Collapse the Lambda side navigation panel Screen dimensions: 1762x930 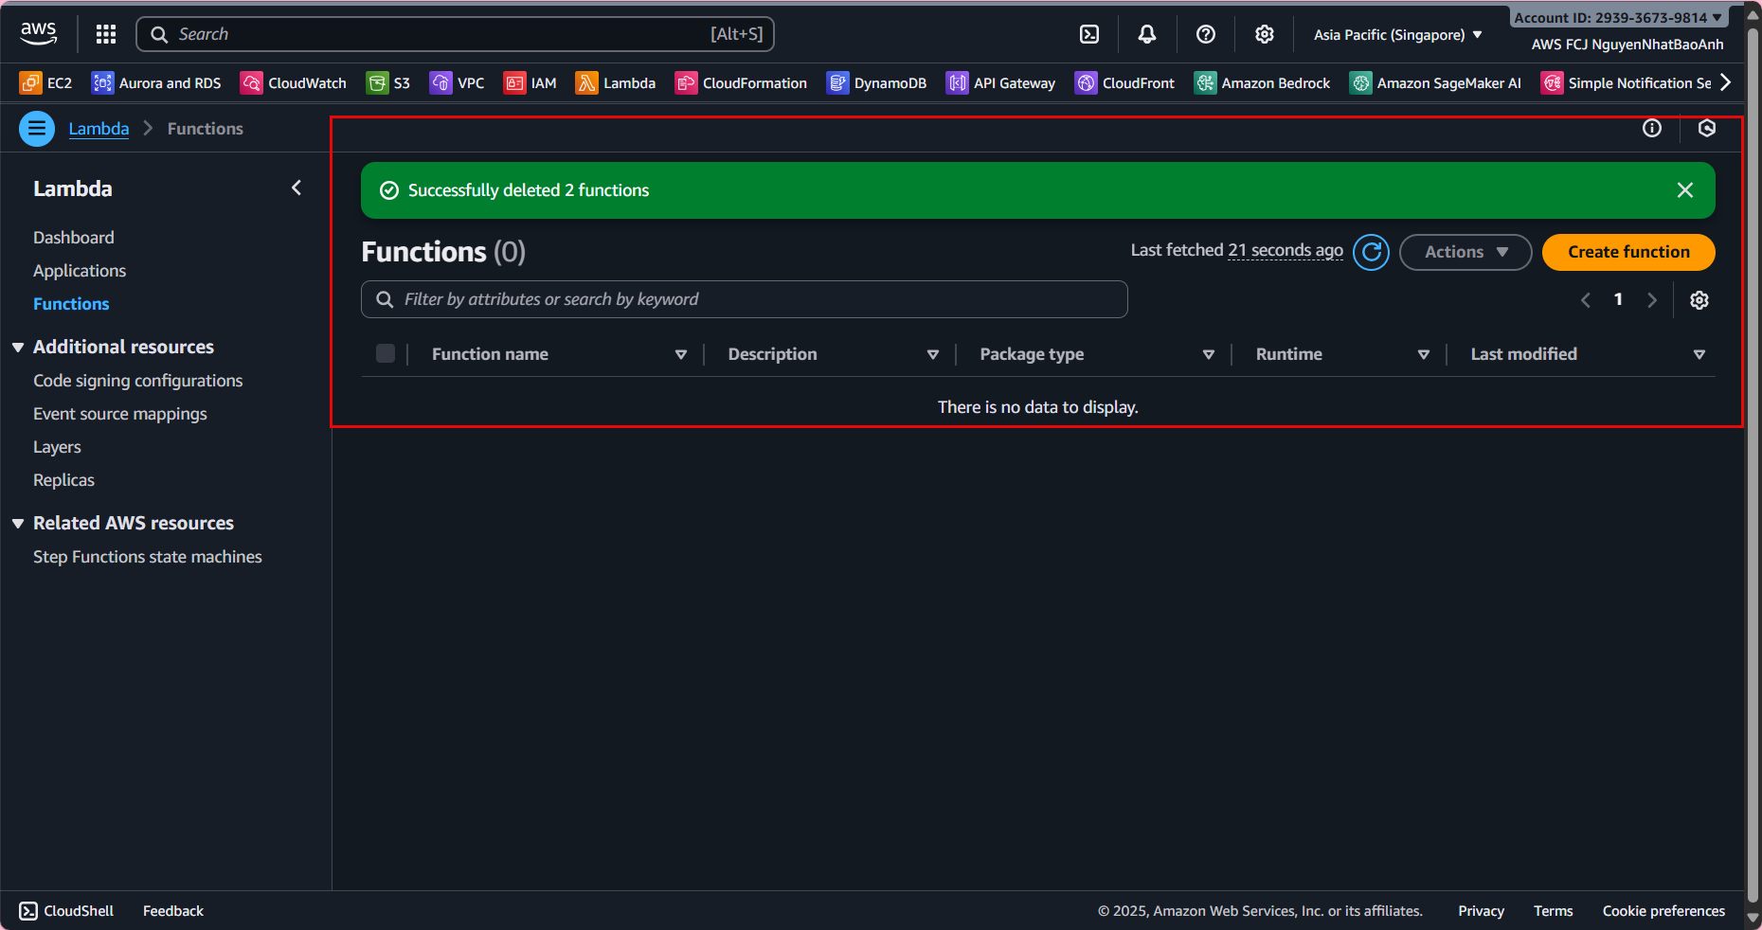tap(297, 188)
